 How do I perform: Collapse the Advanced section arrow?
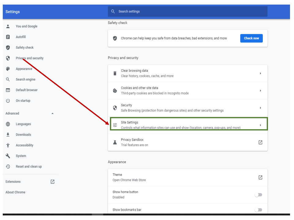(x=52, y=113)
